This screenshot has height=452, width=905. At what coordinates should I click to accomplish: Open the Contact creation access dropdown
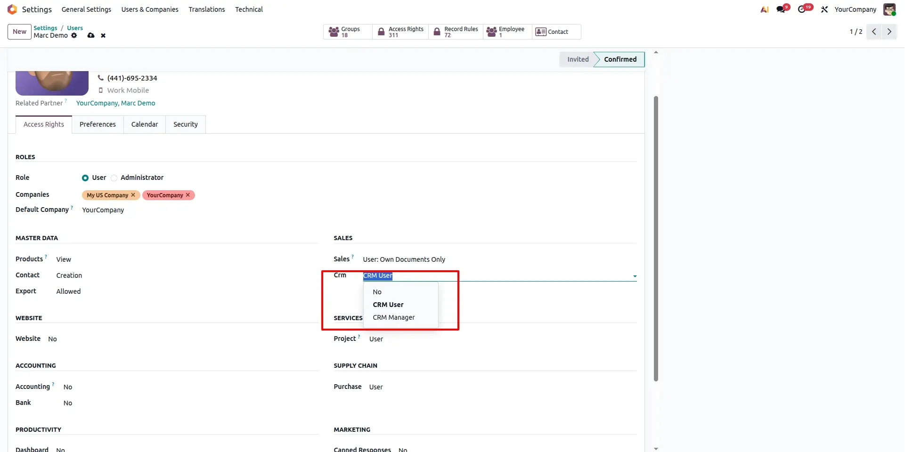point(187,275)
